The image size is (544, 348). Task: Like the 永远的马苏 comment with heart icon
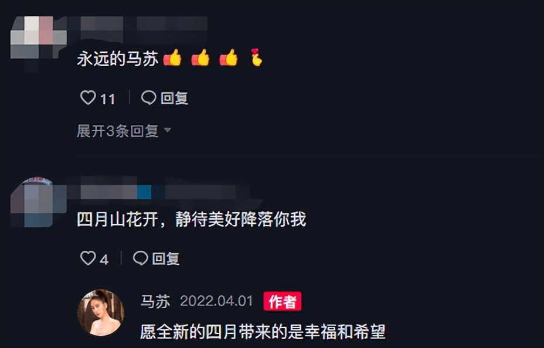88,97
